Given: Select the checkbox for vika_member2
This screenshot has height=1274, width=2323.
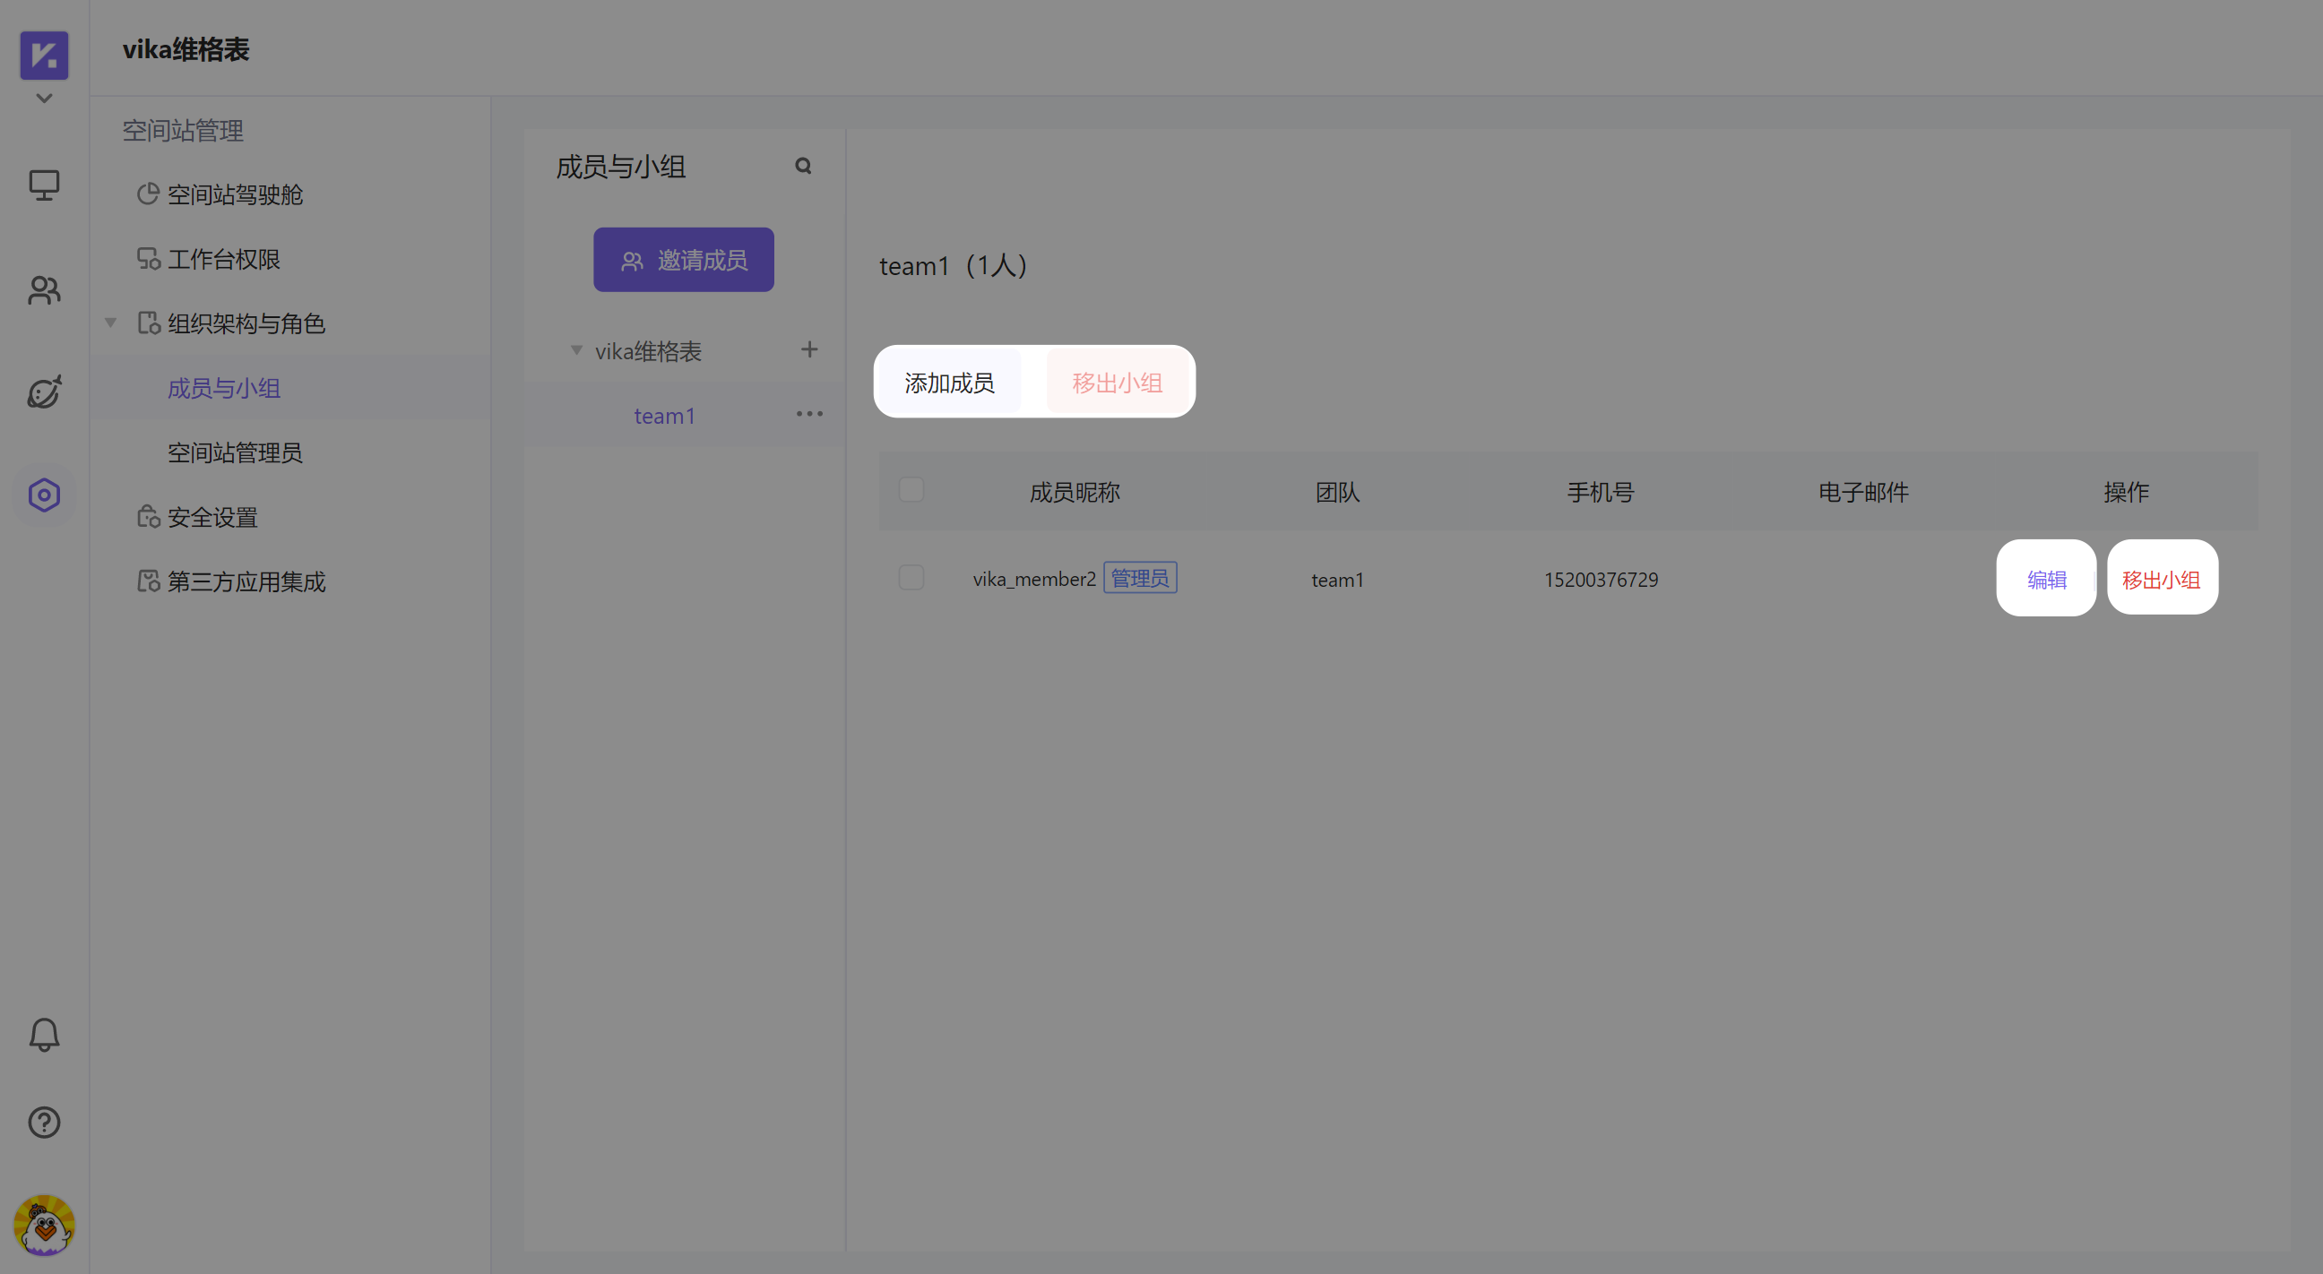Looking at the screenshot, I should point(911,577).
